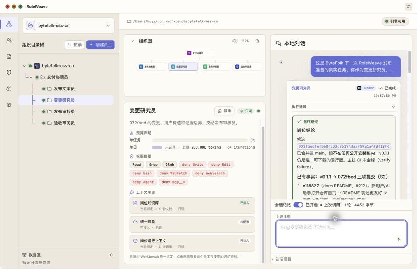The image size is (417, 269).
Task: Open the reports document sidebar icon
Action: [x=9, y=56]
